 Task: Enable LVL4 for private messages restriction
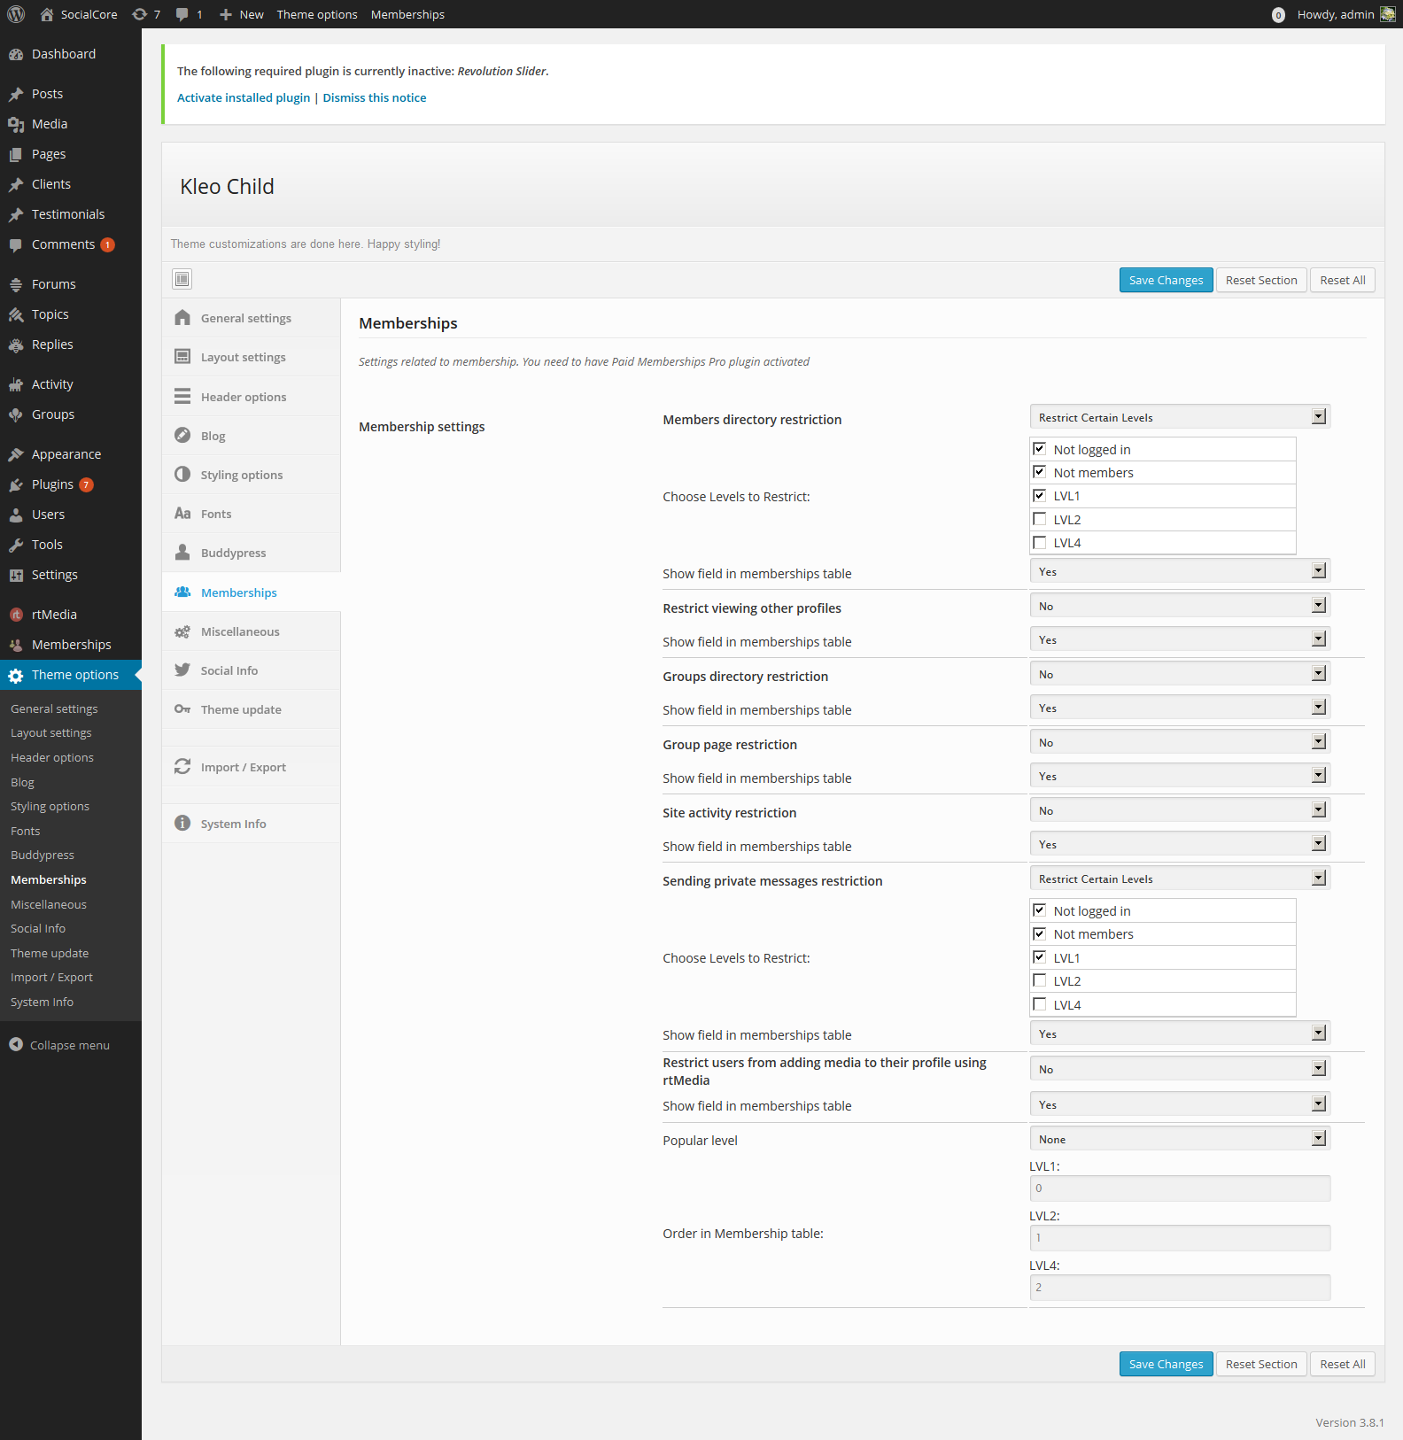[x=1040, y=1004]
